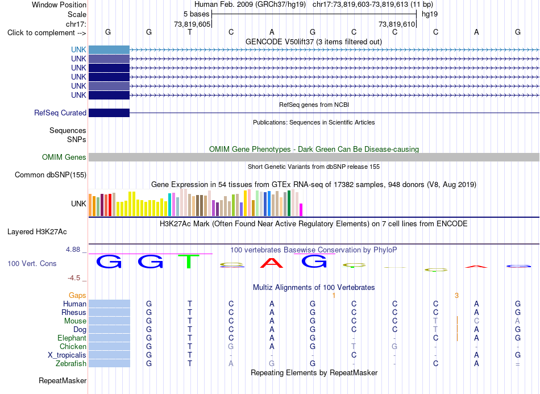
Task: Click the orange "Gaps" row label
Action: 77,295
